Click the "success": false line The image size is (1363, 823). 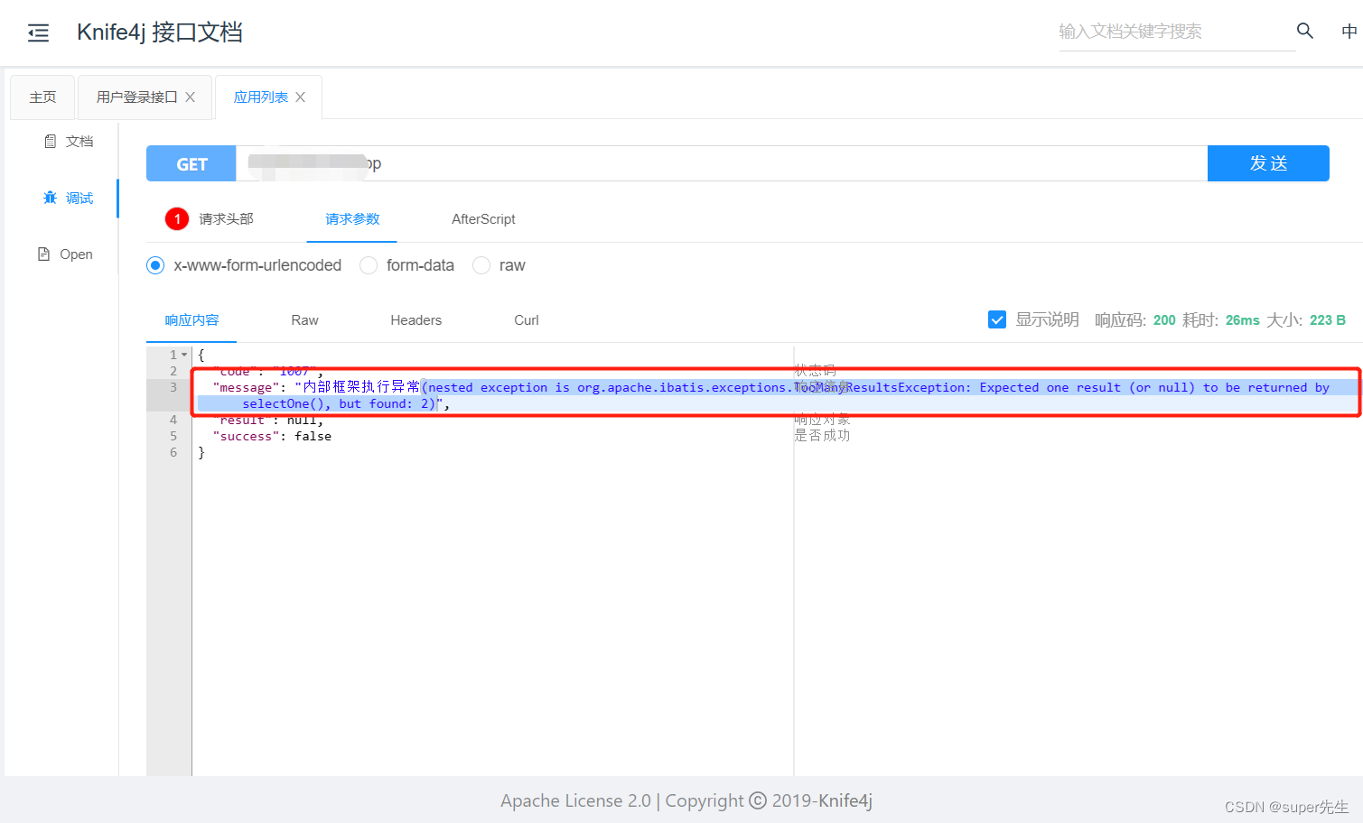pyautogui.click(x=272, y=437)
